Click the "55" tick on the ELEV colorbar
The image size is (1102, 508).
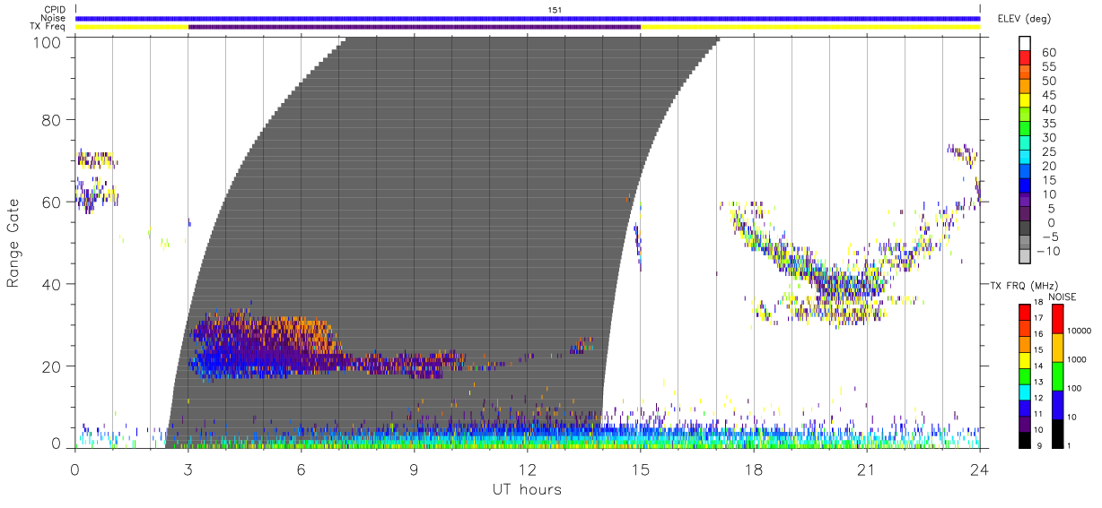(x=1047, y=67)
